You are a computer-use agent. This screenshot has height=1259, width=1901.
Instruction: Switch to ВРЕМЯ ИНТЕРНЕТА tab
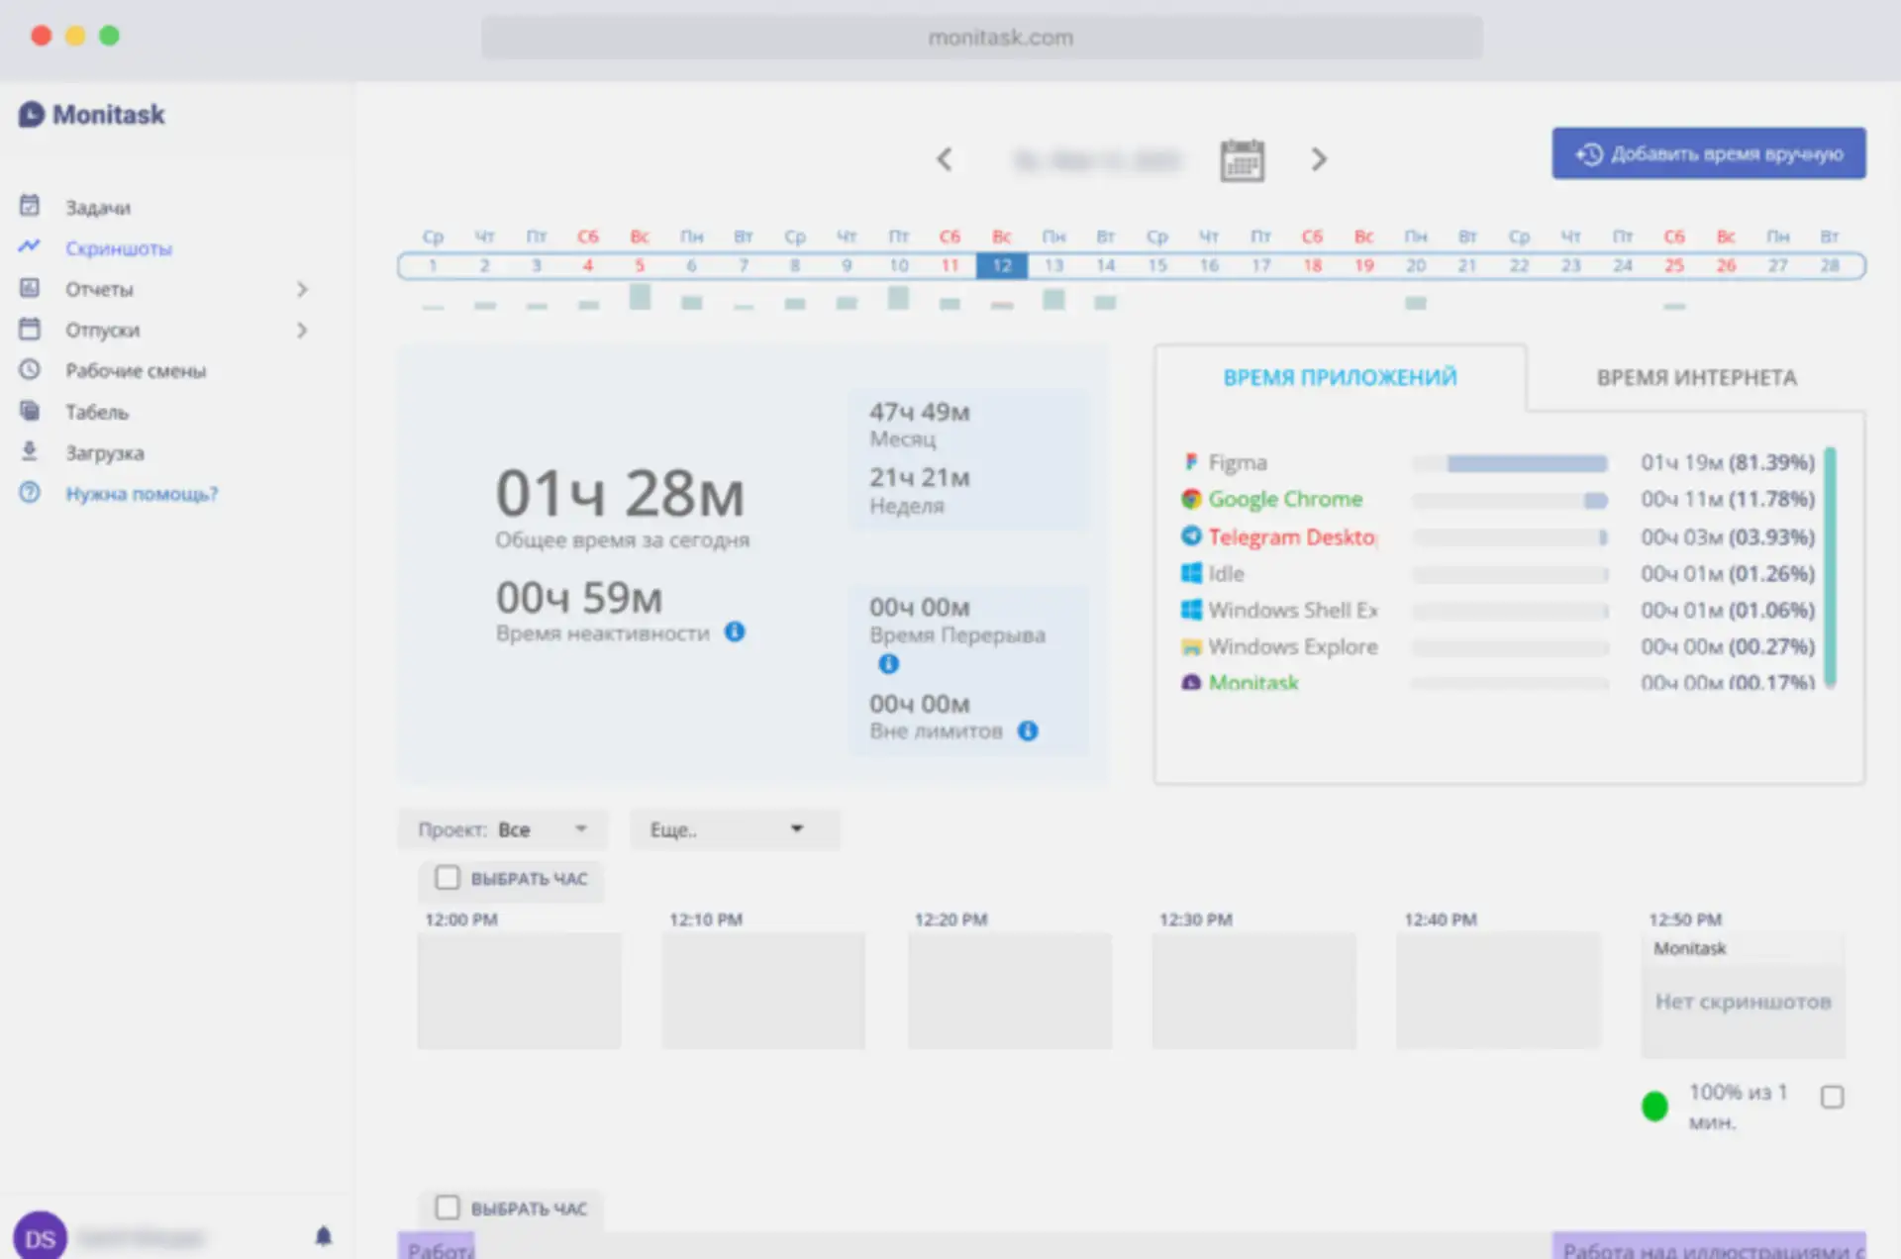tap(1695, 377)
